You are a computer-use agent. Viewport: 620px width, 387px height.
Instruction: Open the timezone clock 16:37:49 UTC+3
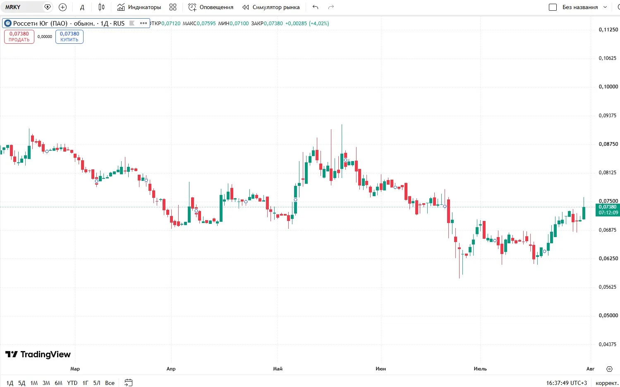[x=566, y=383]
